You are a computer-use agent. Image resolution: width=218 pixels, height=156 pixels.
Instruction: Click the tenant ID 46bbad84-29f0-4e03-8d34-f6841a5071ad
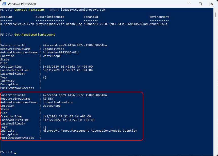tap(116, 24)
